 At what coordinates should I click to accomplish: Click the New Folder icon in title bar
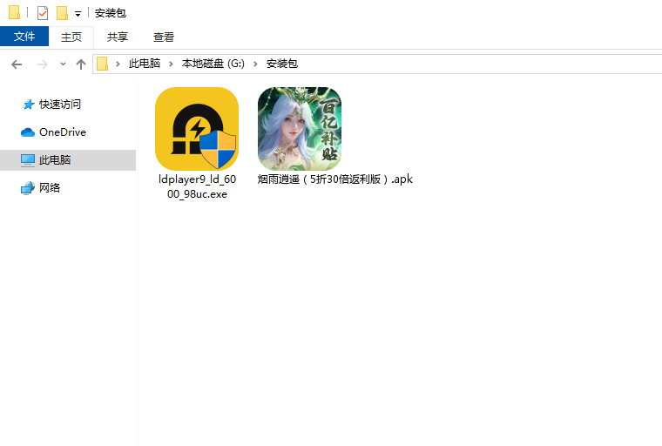tap(62, 13)
